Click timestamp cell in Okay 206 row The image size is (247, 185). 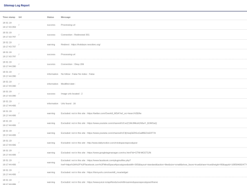pos(9,64)
